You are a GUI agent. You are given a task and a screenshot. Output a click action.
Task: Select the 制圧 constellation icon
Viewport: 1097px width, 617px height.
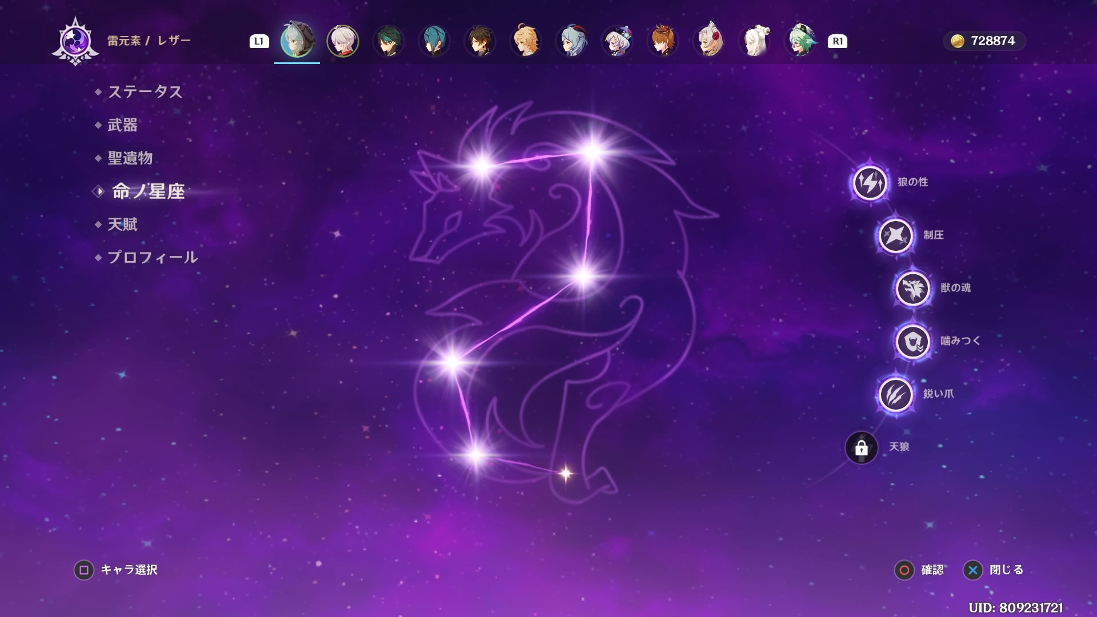[x=895, y=235]
